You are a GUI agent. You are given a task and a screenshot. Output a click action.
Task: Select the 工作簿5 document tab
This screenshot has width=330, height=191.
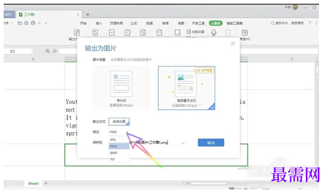(48, 15)
